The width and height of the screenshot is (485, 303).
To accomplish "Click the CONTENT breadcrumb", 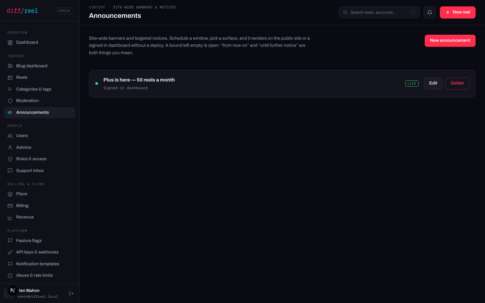I will [x=97, y=7].
